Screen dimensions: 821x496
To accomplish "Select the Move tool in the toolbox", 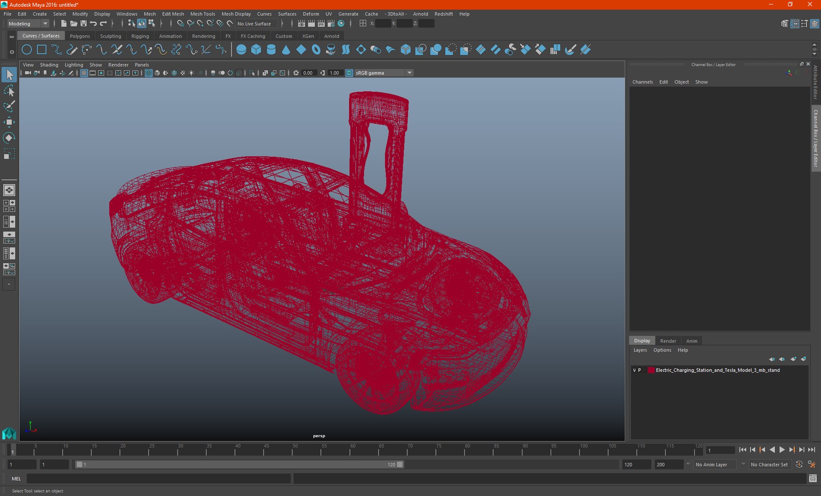I will pyautogui.click(x=9, y=122).
